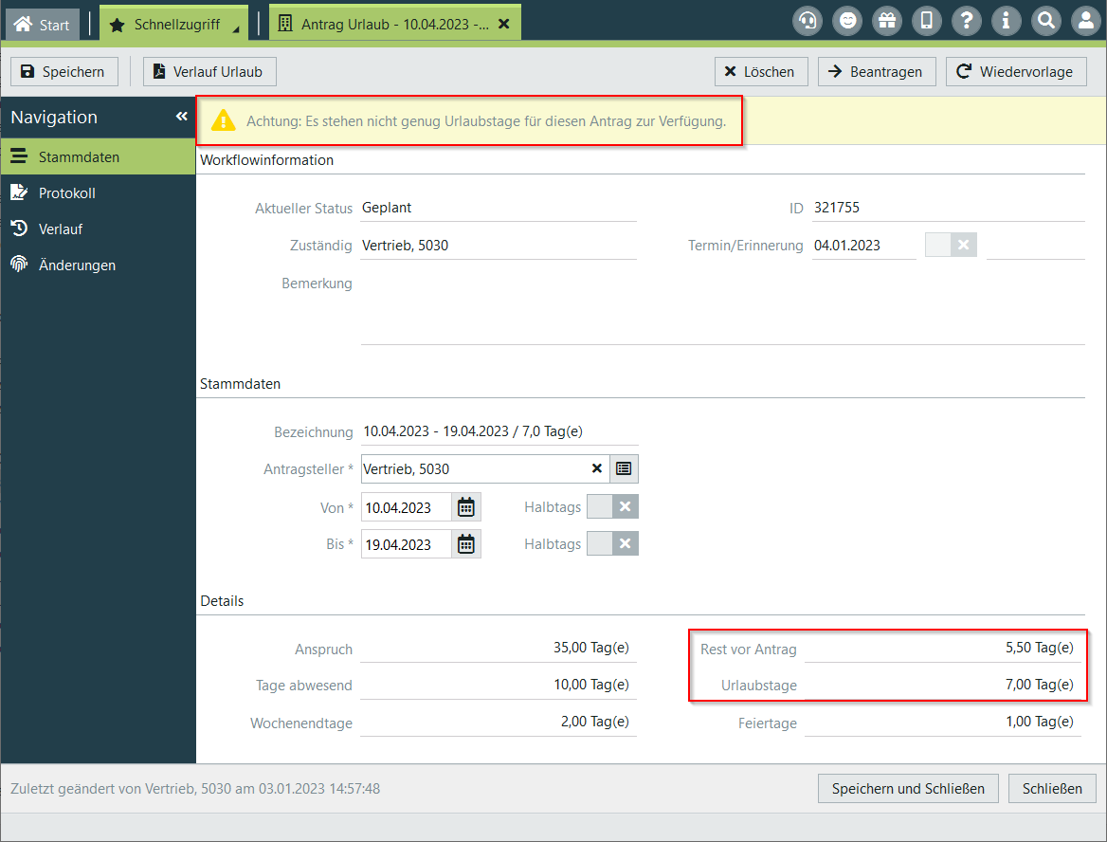This screenshot has height=842, width=1107.
Task: Collapse the Navigation sidebar panel
Action: click(181, 117)
